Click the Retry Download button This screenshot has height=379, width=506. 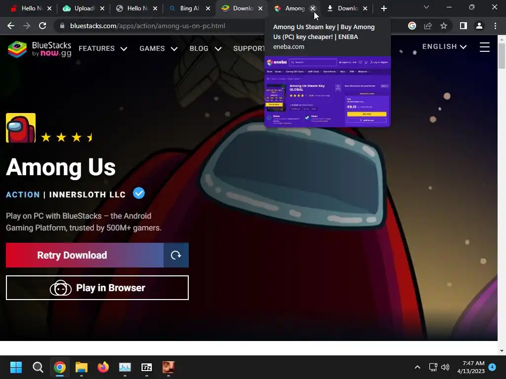coord(84,255)
